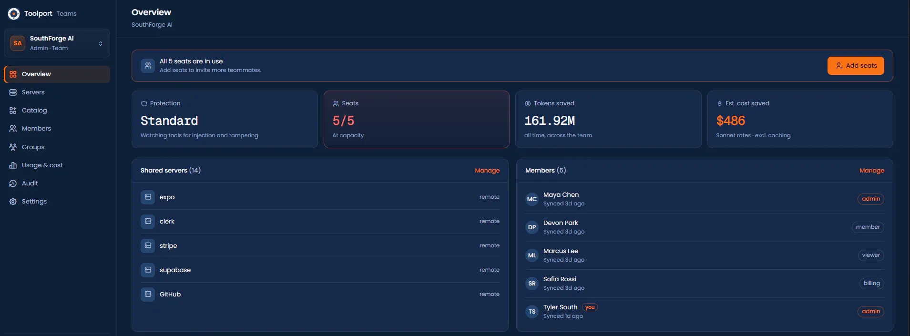Screen dimensions: 910x336
Task: Click the SA team avatar
Action: [18, 43]
